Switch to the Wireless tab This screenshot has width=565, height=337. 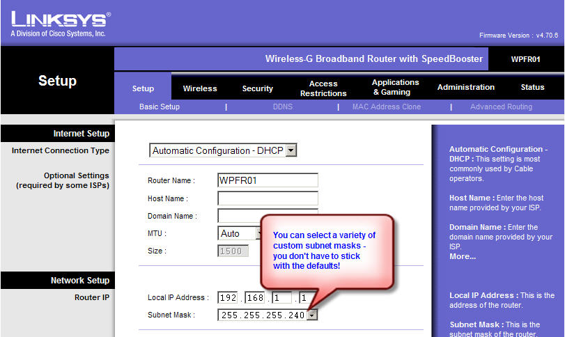[200, 88]
